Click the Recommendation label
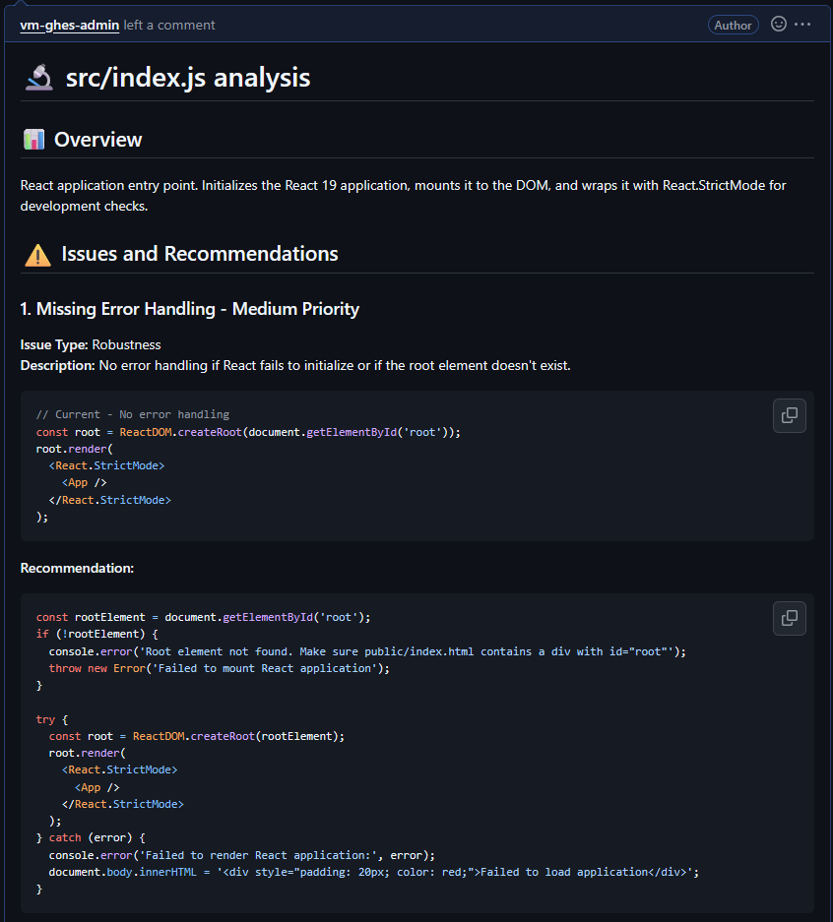This screenshot has width=833, height=922. [x=77, y=568]
